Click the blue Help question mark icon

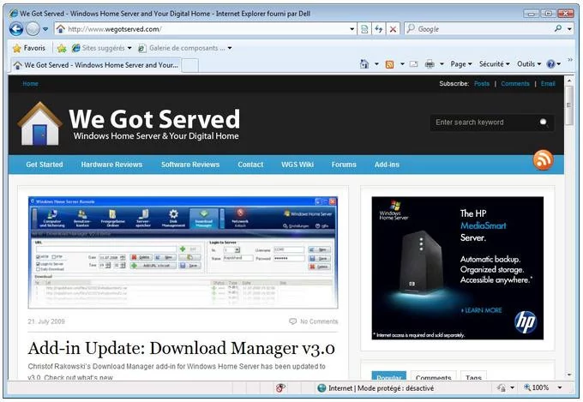(x=550, y=64)
